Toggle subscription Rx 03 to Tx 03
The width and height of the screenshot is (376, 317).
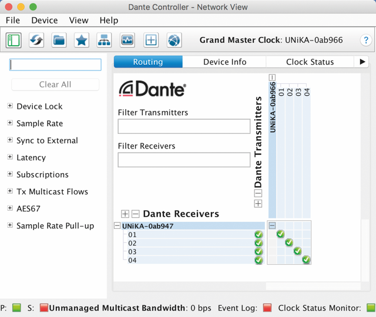coord(298,251)
